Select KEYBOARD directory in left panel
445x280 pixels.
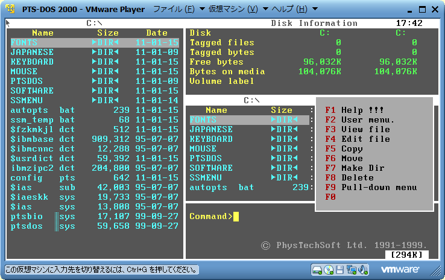95,62
